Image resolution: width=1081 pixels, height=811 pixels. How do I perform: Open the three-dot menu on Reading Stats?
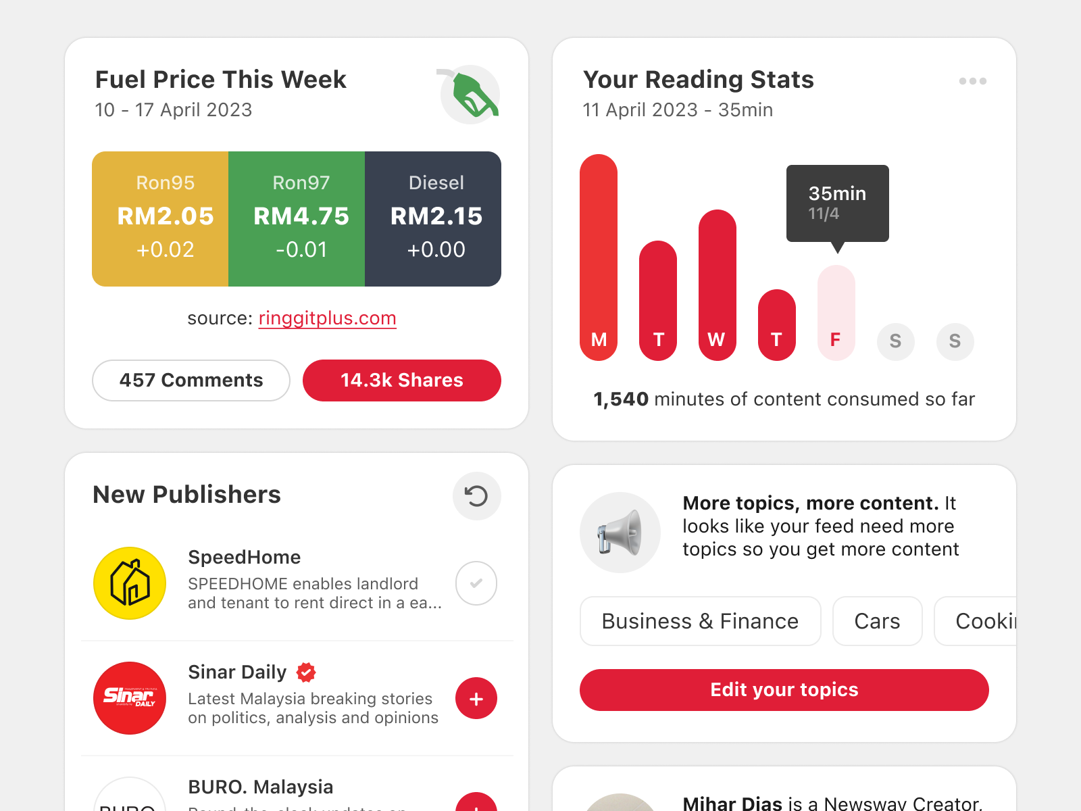click(973, 80)
